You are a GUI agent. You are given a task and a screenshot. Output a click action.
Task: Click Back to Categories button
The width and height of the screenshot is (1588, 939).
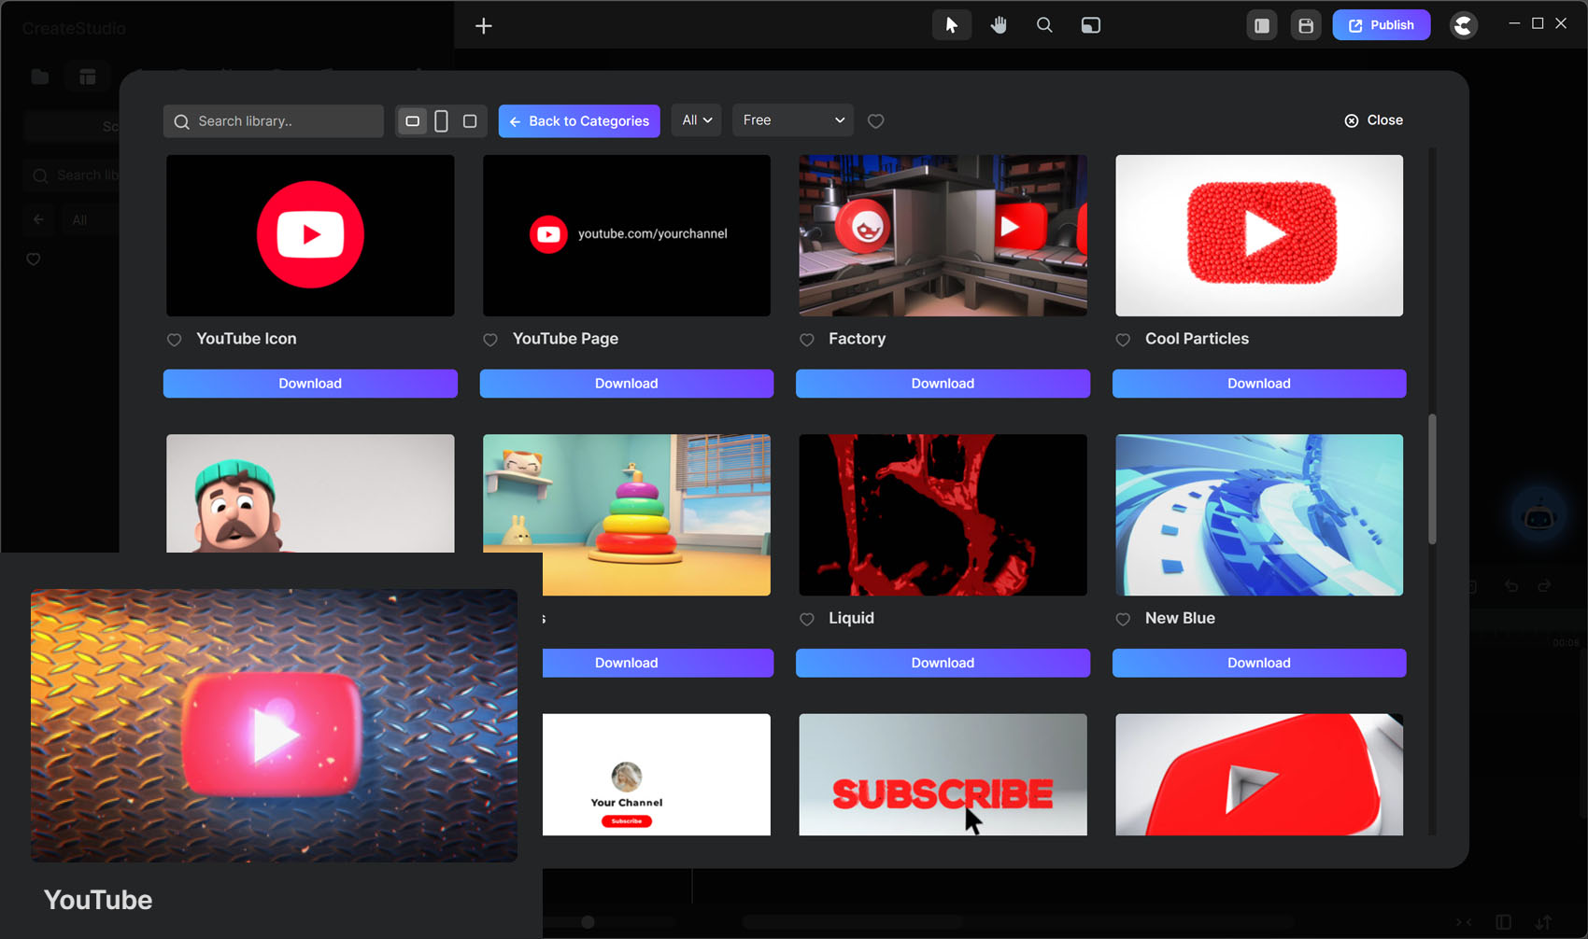tap(579, 121)
